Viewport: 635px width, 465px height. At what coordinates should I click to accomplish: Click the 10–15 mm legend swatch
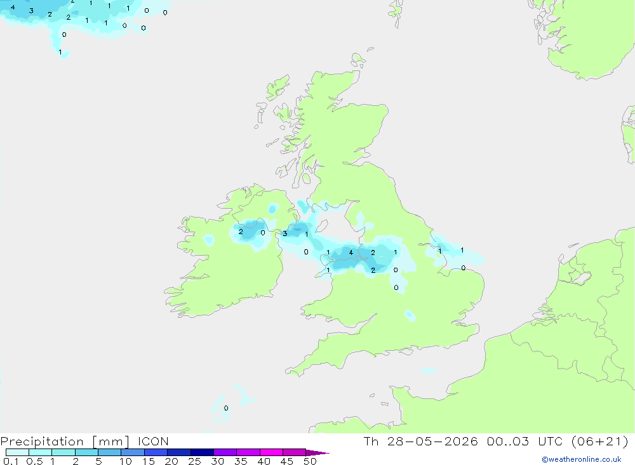pos(133,452)
